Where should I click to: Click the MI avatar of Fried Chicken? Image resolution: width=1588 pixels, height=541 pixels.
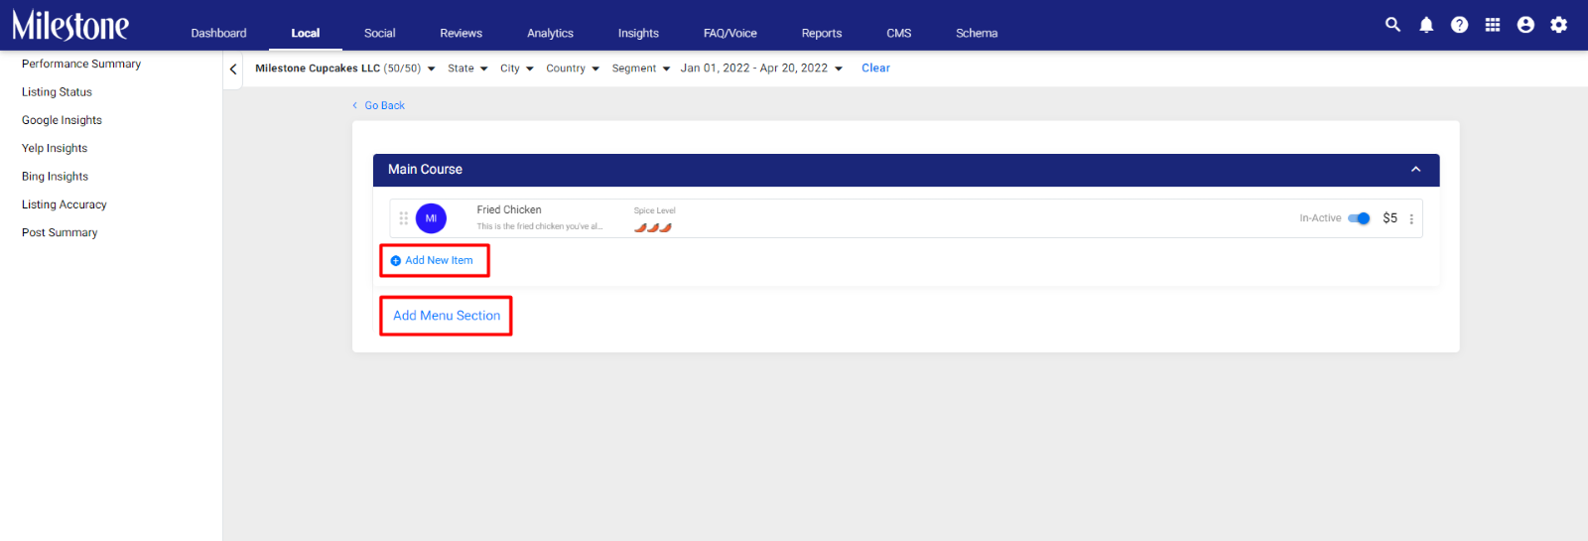click(x=431, y=218)
